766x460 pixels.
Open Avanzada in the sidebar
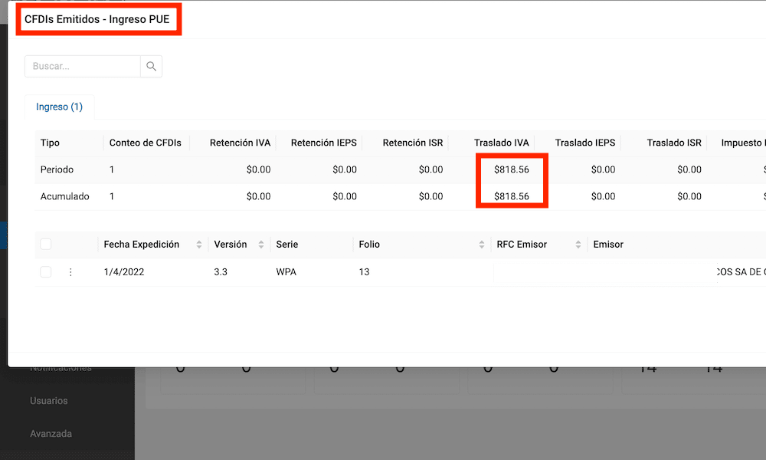coord(51,434)
